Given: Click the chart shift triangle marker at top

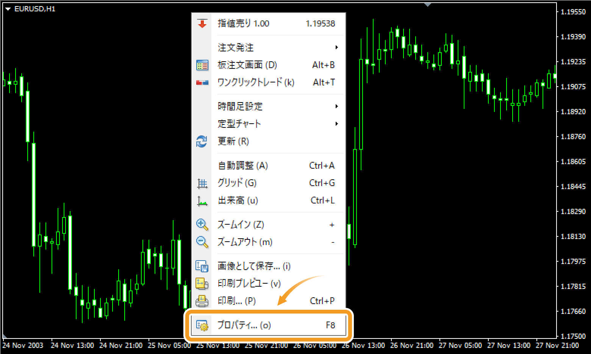Looking at the screenshot, I should coord(428,5).
